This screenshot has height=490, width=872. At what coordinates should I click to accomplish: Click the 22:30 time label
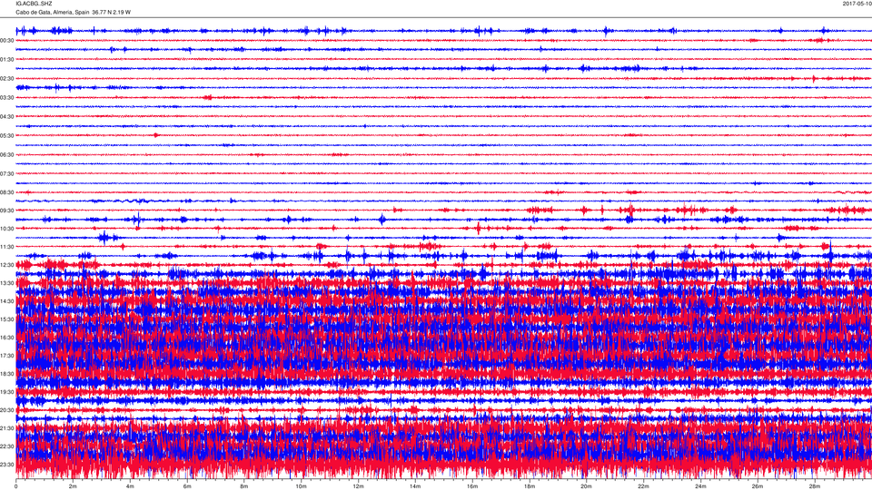pos(7,446)
